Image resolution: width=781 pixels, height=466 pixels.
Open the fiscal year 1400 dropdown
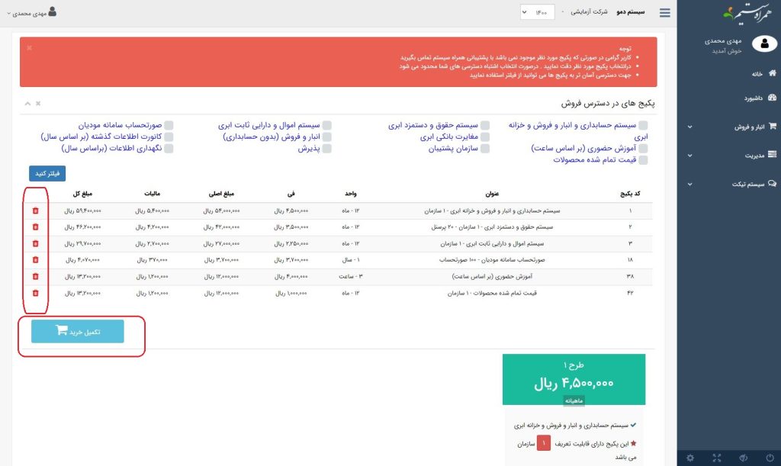point(537,12)
